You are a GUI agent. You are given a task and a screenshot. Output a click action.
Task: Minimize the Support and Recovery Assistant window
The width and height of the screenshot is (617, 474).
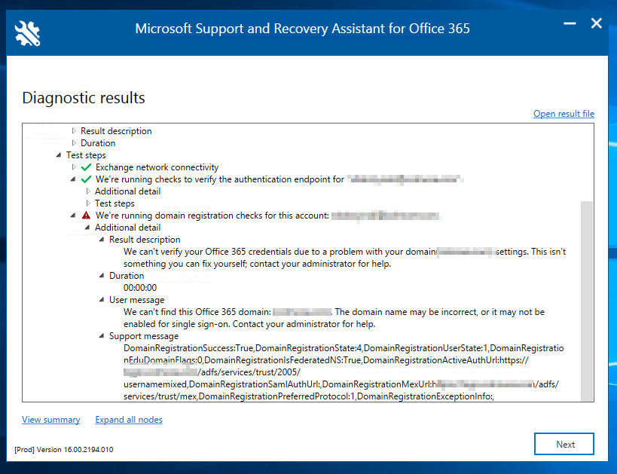tap(570, 24)
